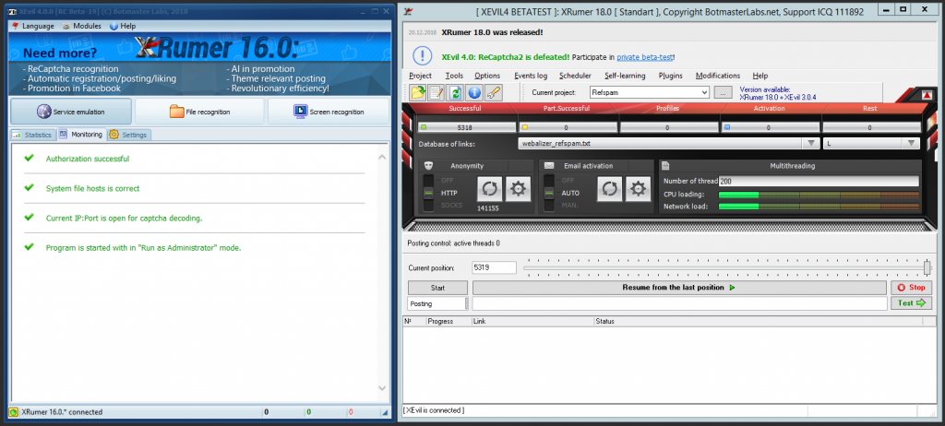Viewport: 945px width, 426px height.
Task: Open the Email activation gear settings icon
Action: point(637,189)
